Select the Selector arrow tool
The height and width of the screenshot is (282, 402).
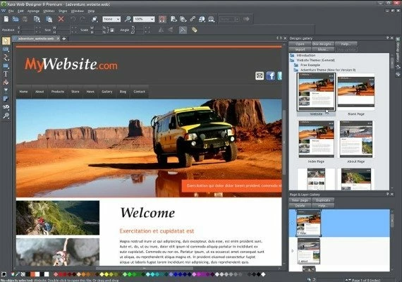[6, 41]
